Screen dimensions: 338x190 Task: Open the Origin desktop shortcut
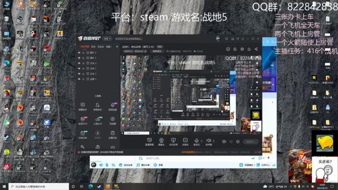pyautogui.click(x=19, y=138)
